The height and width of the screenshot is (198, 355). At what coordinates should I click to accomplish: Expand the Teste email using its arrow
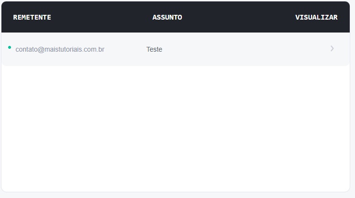tap(332, 49)
